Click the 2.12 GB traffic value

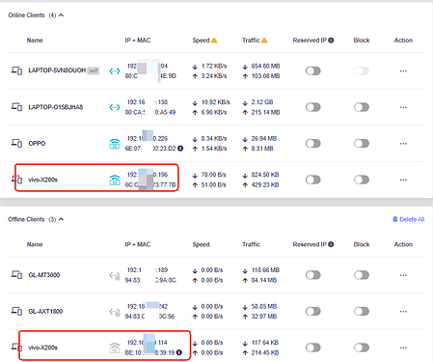point(262,102)
